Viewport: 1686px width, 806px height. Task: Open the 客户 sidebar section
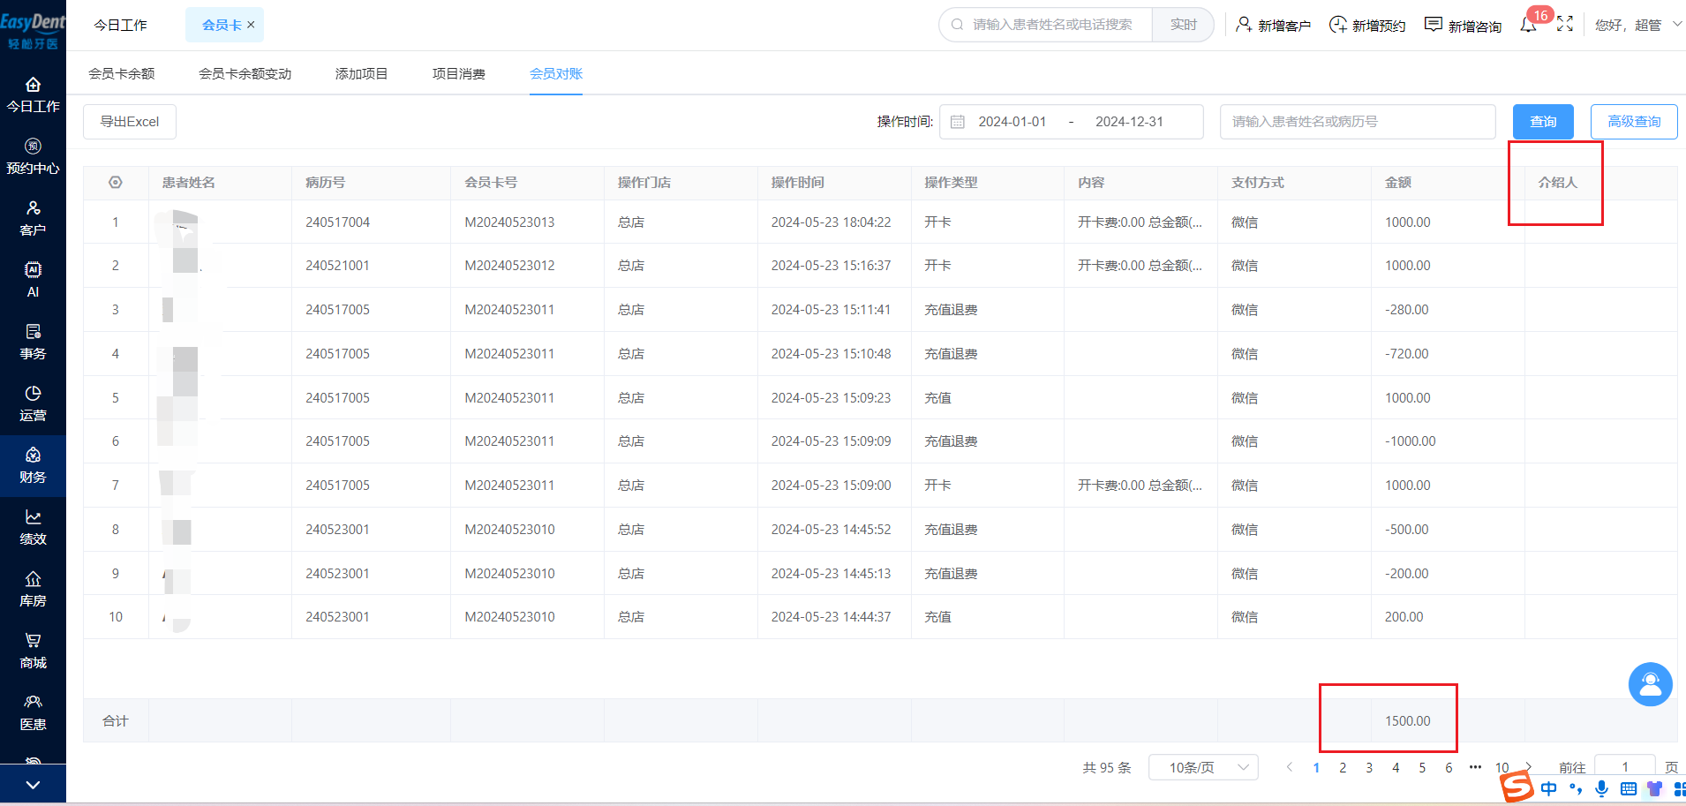[x=33, y=219]
